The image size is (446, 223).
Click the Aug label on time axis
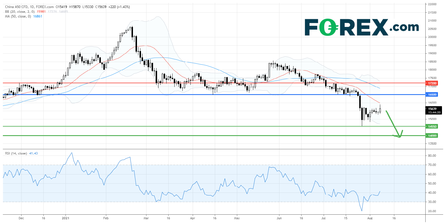tap(370, 218)
